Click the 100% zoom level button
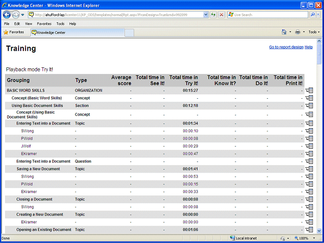This screenshot has width=324, height=243. 302,238
